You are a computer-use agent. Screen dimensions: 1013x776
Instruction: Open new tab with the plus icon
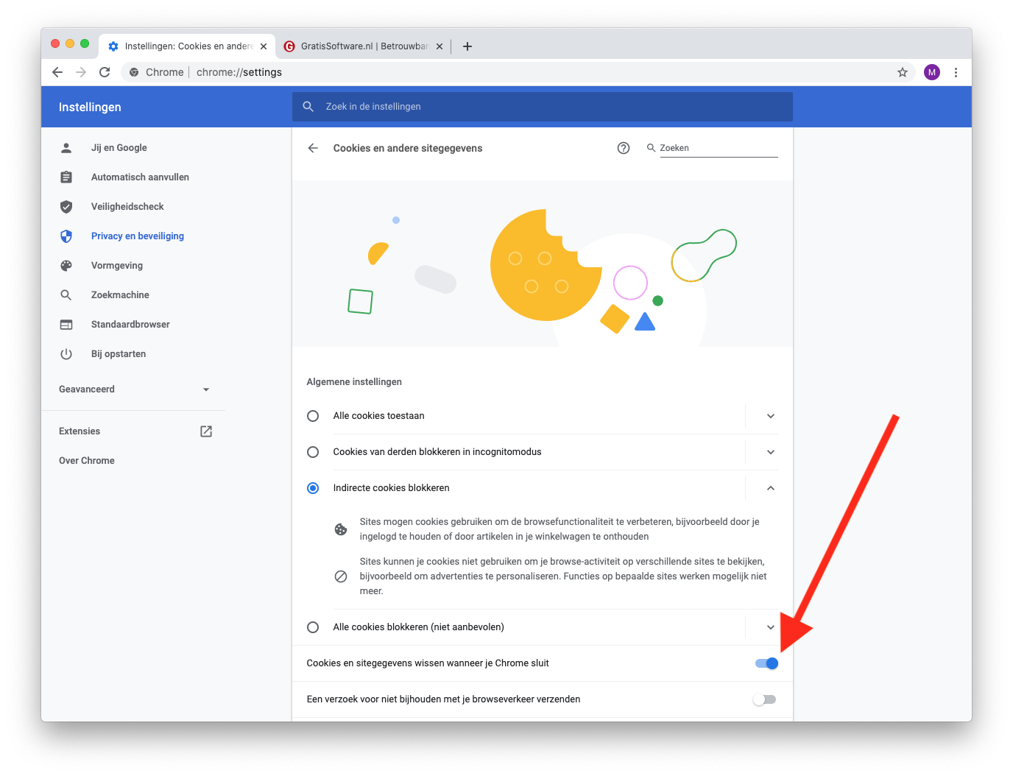(467, 46)
